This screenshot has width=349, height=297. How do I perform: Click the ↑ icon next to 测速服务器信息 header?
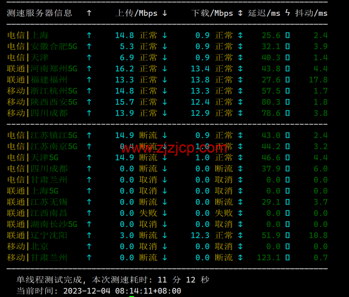point(88,13)
